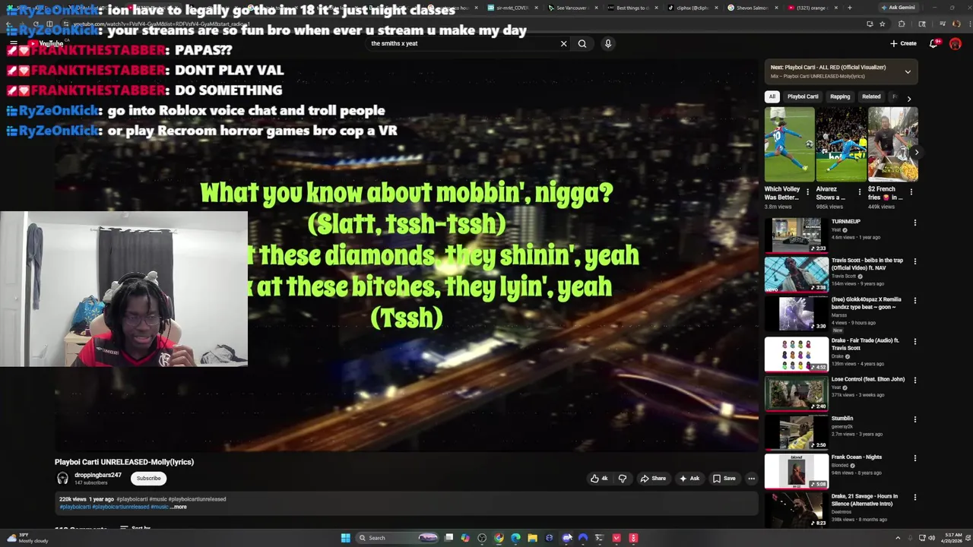Click the voice search microphone icon
The image size is (973, 547).
[608, 43]
